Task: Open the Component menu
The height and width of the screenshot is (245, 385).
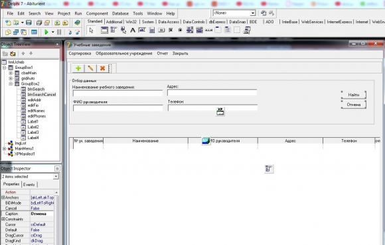Action: [97, 13]
